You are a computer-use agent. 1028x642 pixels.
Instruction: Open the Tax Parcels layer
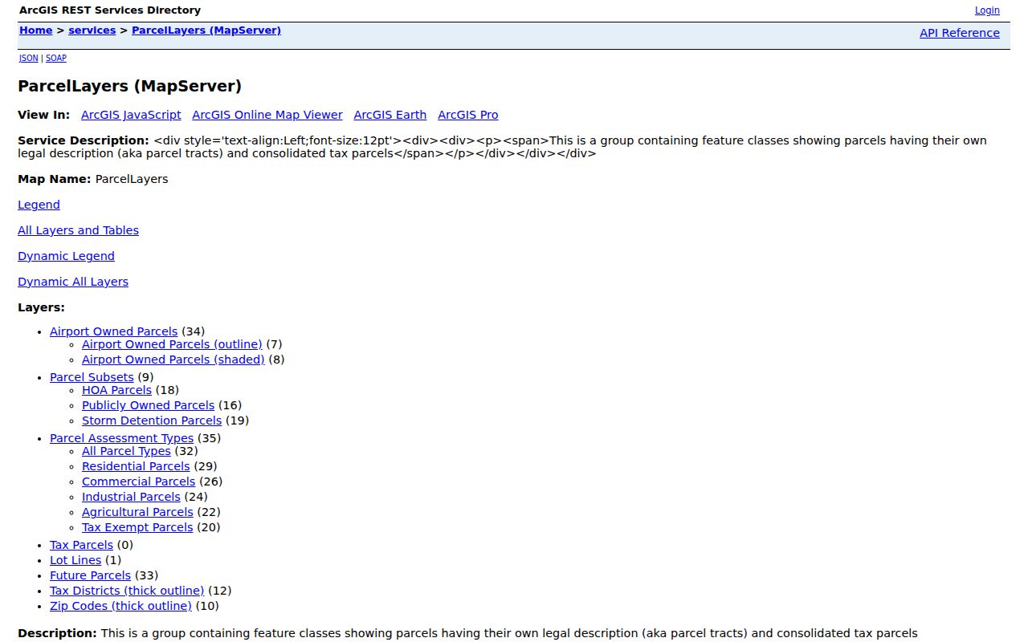[81, 545]
